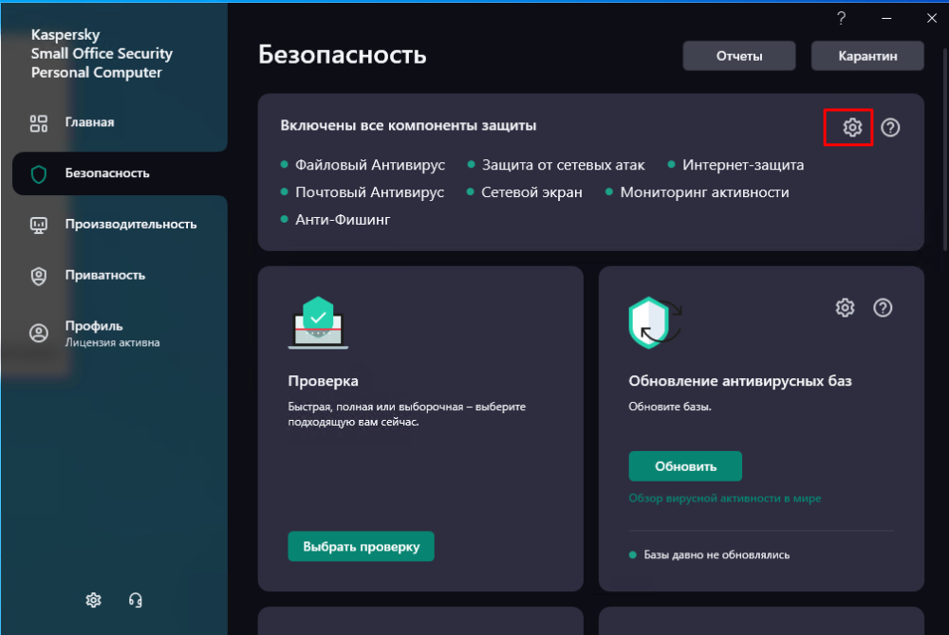Screen dimensions: 949x635
Task: Click the Приватность shield icon
Action: pyautogui.click(x=39, y=276)
